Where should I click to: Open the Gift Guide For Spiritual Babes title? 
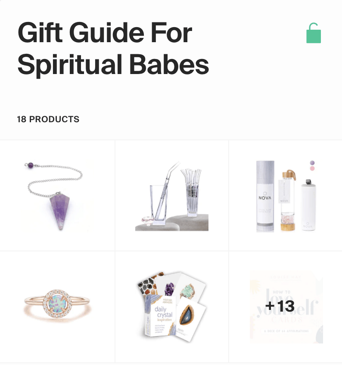coord(113,48)
